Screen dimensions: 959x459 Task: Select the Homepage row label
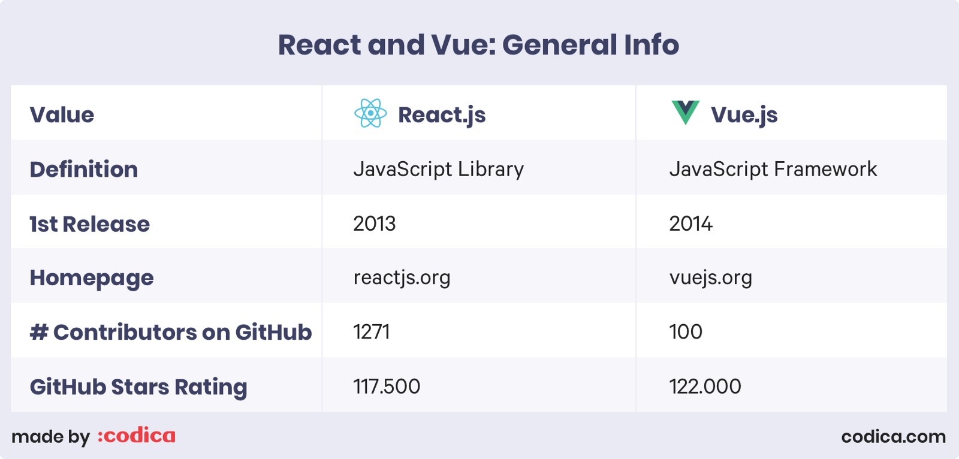click(92, 279)
